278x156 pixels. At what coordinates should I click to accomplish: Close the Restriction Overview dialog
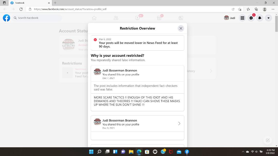tap(181, 28)
